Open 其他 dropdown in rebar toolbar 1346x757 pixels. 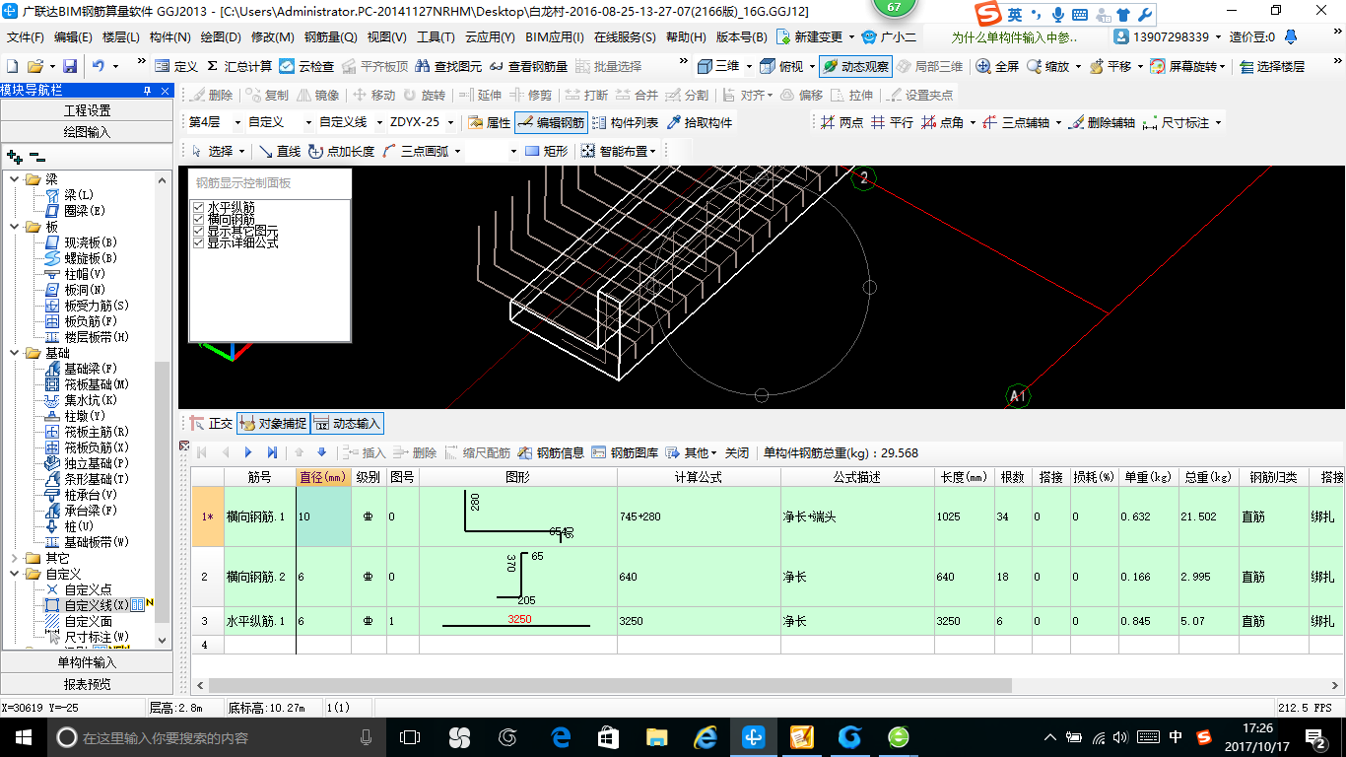[x=691, y=452]
